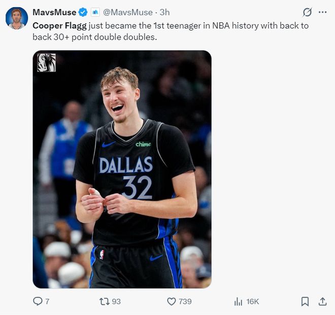Screen dimensions: 335x315
Task: Click the blue verified checkmark badge
Action: click(x=83, y=12)
